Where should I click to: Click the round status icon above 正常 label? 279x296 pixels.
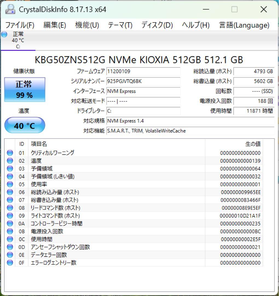4,34
